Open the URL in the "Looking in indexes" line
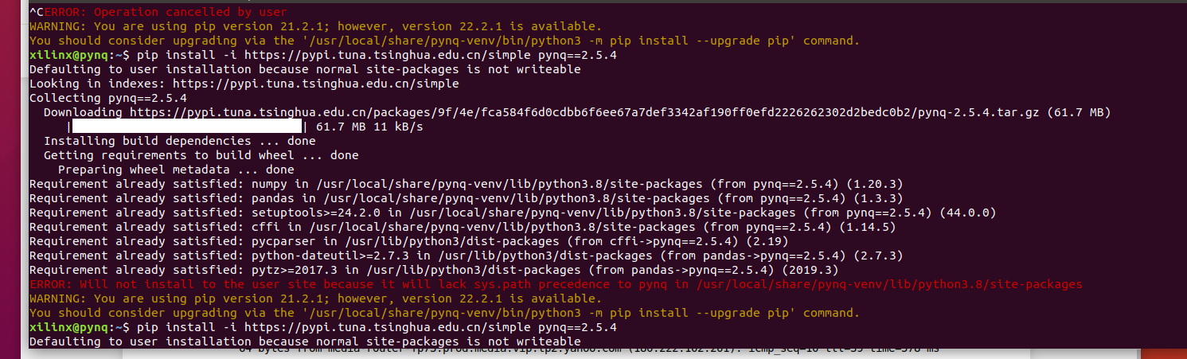This screenshot has width=1187, height=359. point(315,84)
